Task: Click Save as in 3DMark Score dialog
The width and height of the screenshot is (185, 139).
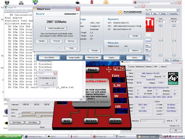Action: 71,41
